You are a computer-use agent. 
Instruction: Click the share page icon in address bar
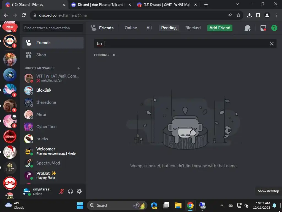click(x=229, y=15)
